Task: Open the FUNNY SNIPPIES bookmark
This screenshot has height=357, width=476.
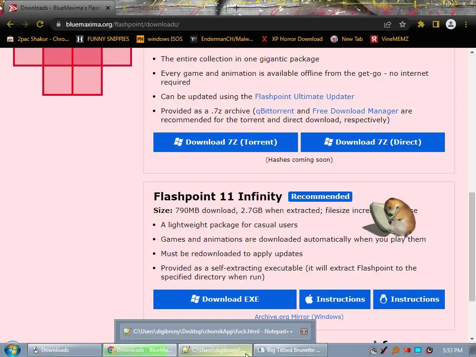Action: 103,39
